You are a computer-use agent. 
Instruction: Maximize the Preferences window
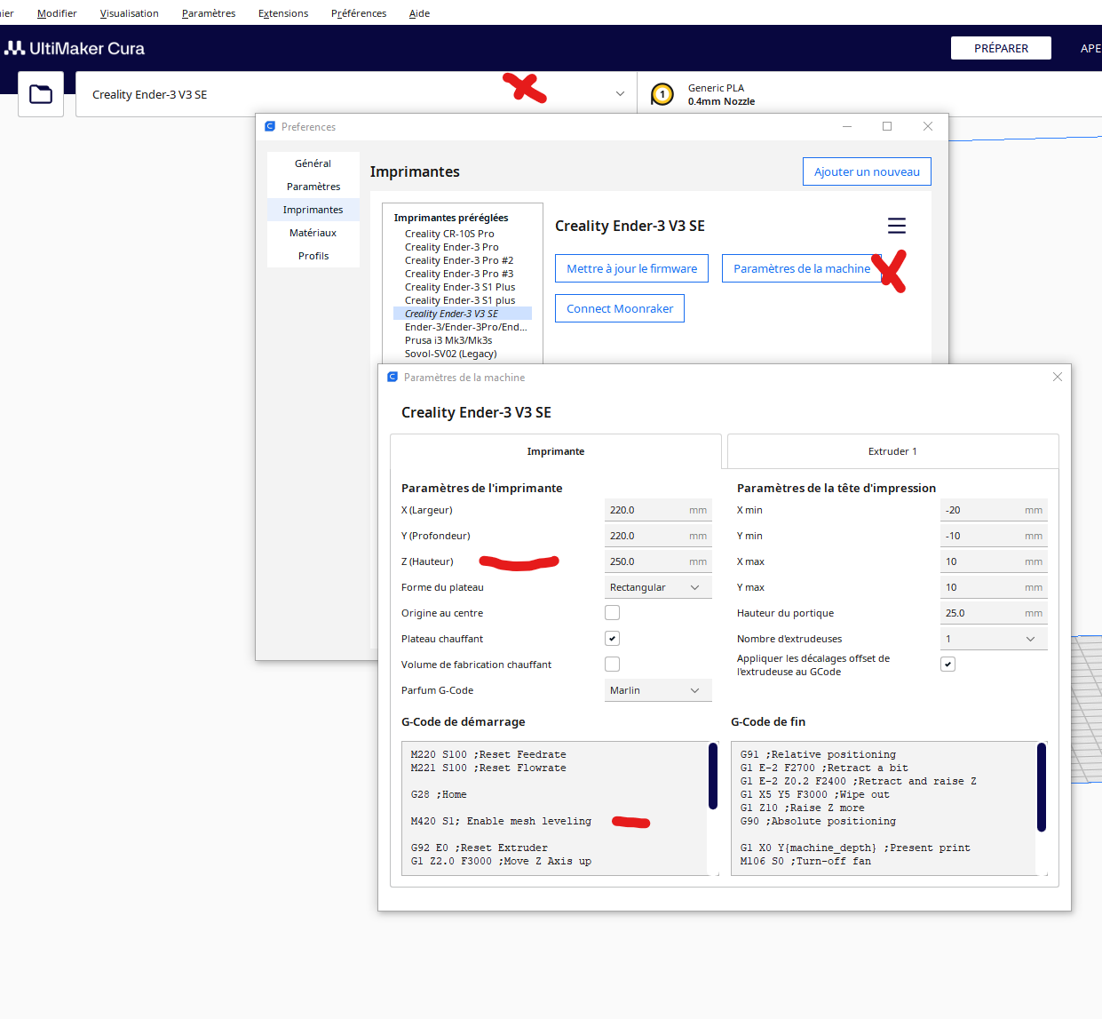click(887, 126)
